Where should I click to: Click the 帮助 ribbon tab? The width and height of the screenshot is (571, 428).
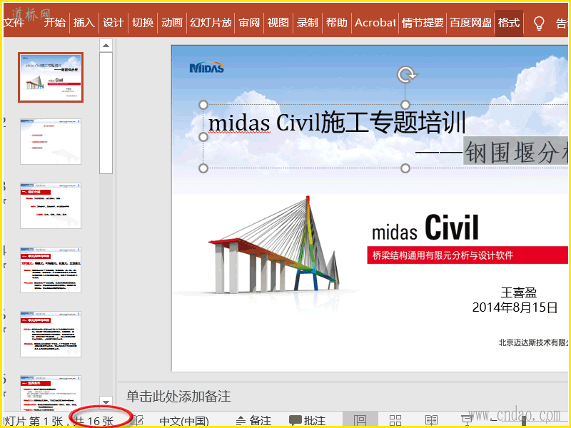tap(336, 23)
